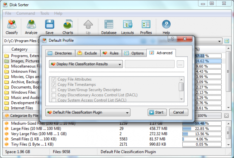Click the Save floppy disk icon
234x158 pixels.
point(49,24)
